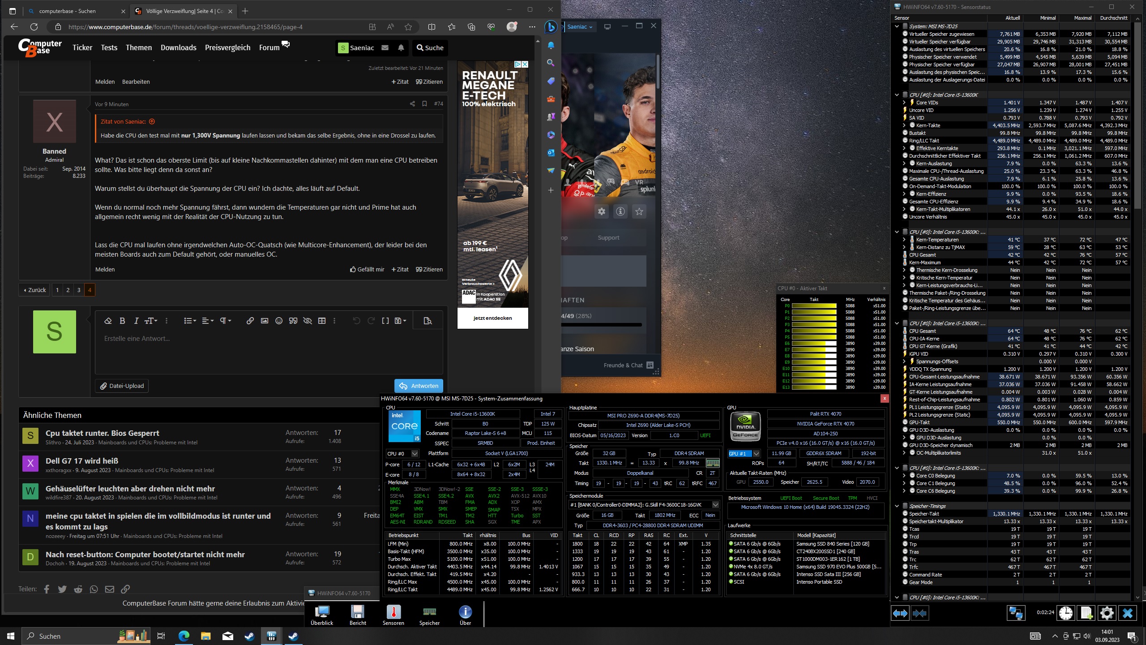This screenshot has width=1146, height=645.
Task: Open the forum notifications bell icon
Action: [401, 47]
